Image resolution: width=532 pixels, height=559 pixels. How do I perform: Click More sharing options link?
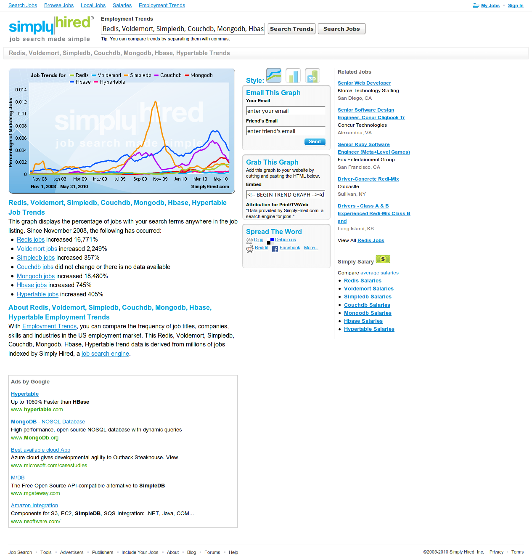pyautogui.click(x=311, y=248)
